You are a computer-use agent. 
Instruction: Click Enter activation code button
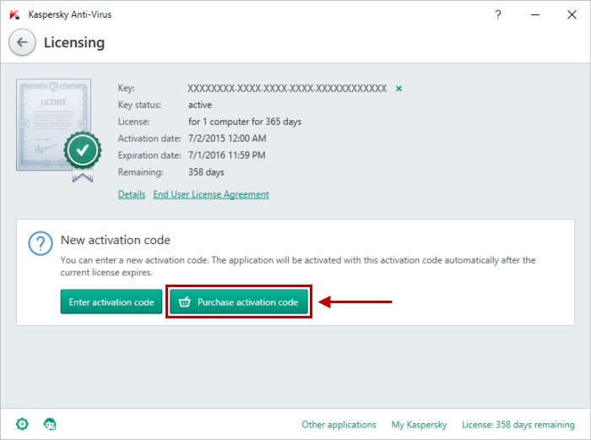pos(111,301)
